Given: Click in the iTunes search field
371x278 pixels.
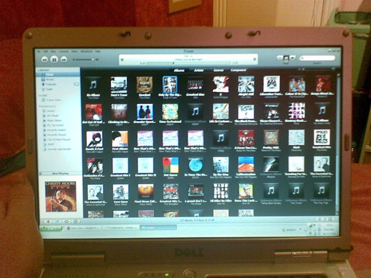Looking at the screenshot, I should click(317, 58).
